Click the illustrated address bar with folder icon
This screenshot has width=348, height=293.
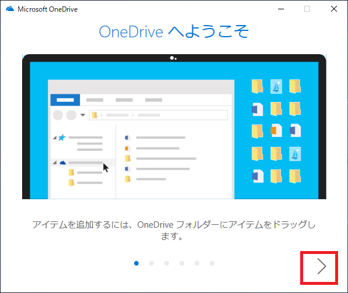coord(159,115)
